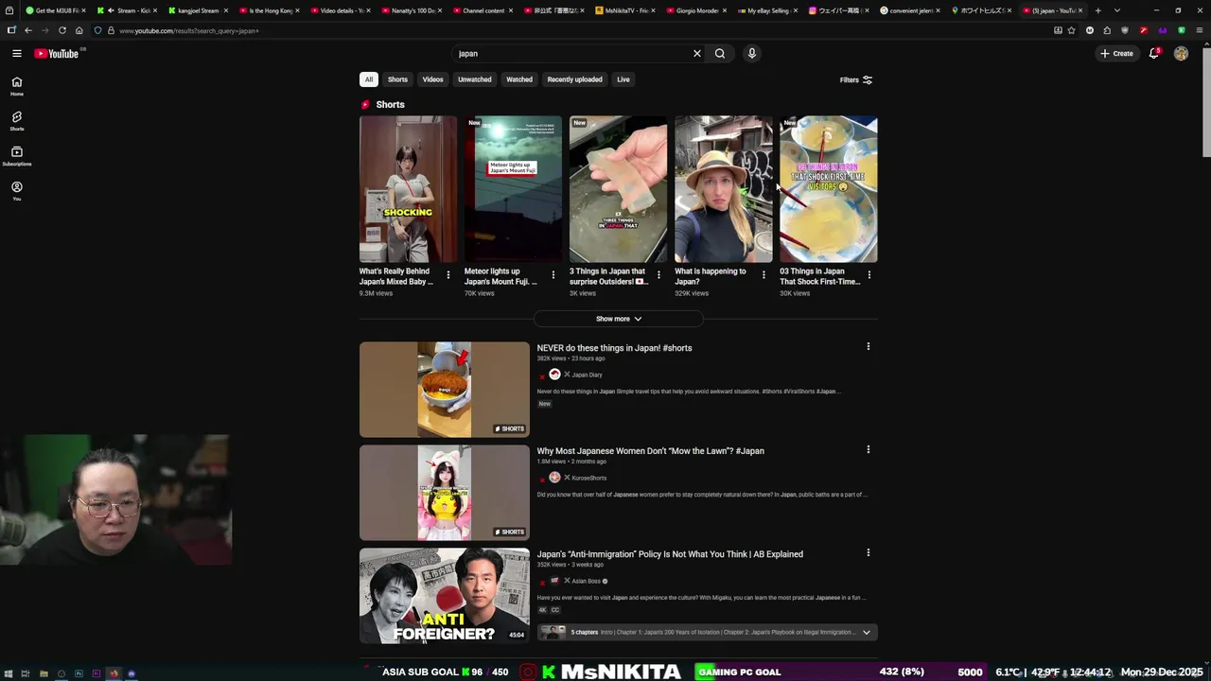Clear the search box text
This screenshot has height=681, width=1211.
click(x=697, y=54)
